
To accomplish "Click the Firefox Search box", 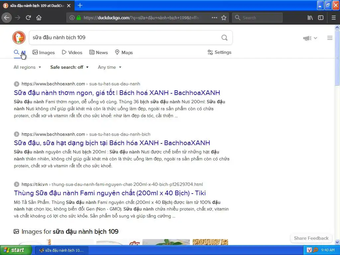I will (257, 18).
